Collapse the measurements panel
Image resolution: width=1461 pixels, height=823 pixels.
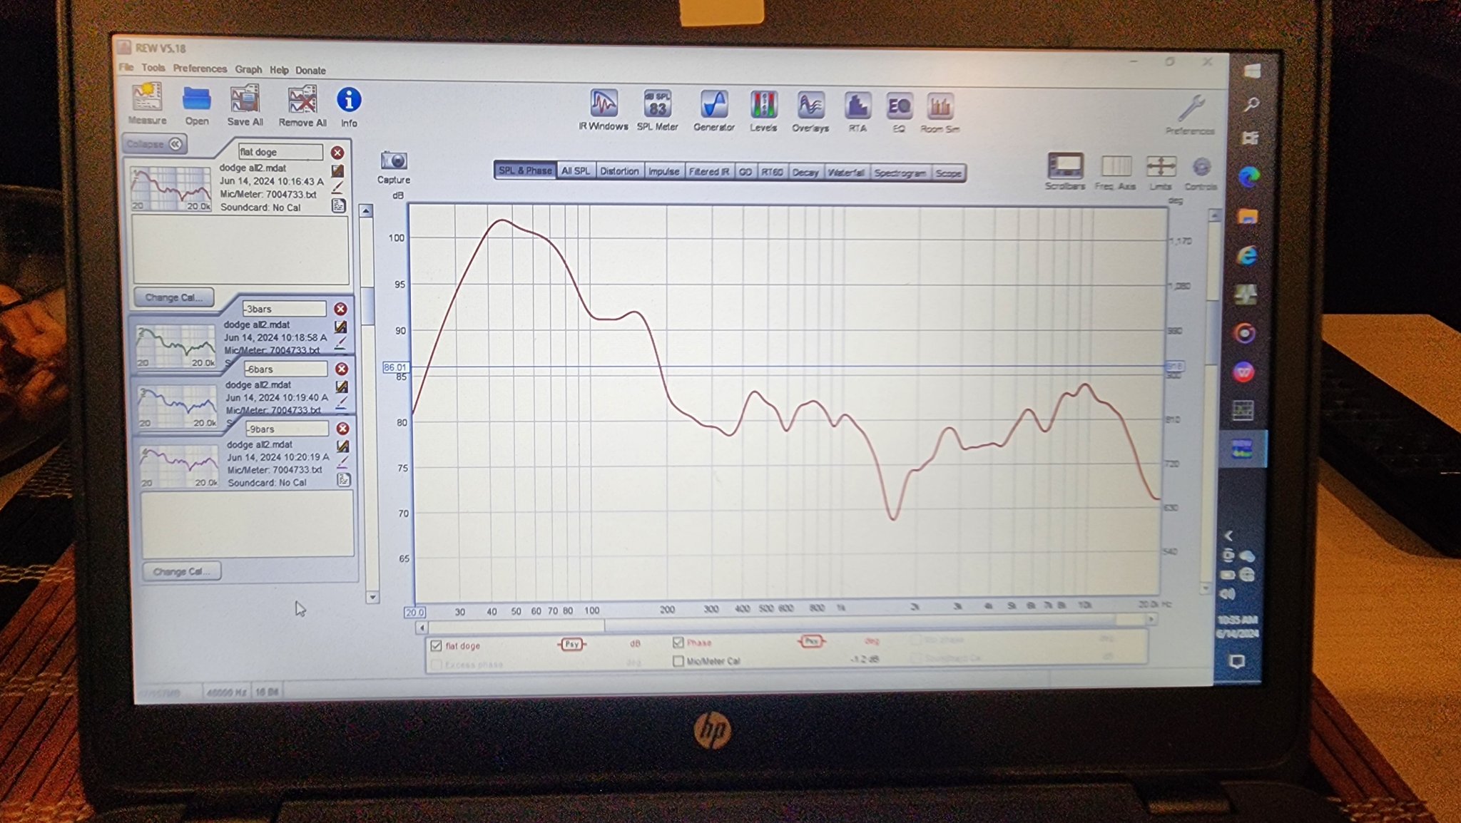[155, 144]
